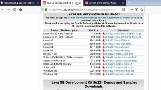The image size is (161, 90).
Task: Click red download arrow for linux-i586.rpm
Action: tap(103, 40)
